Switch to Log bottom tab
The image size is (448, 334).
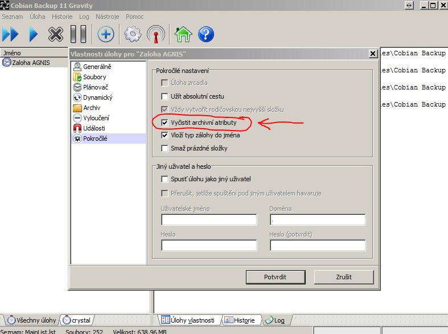point(275,320)
